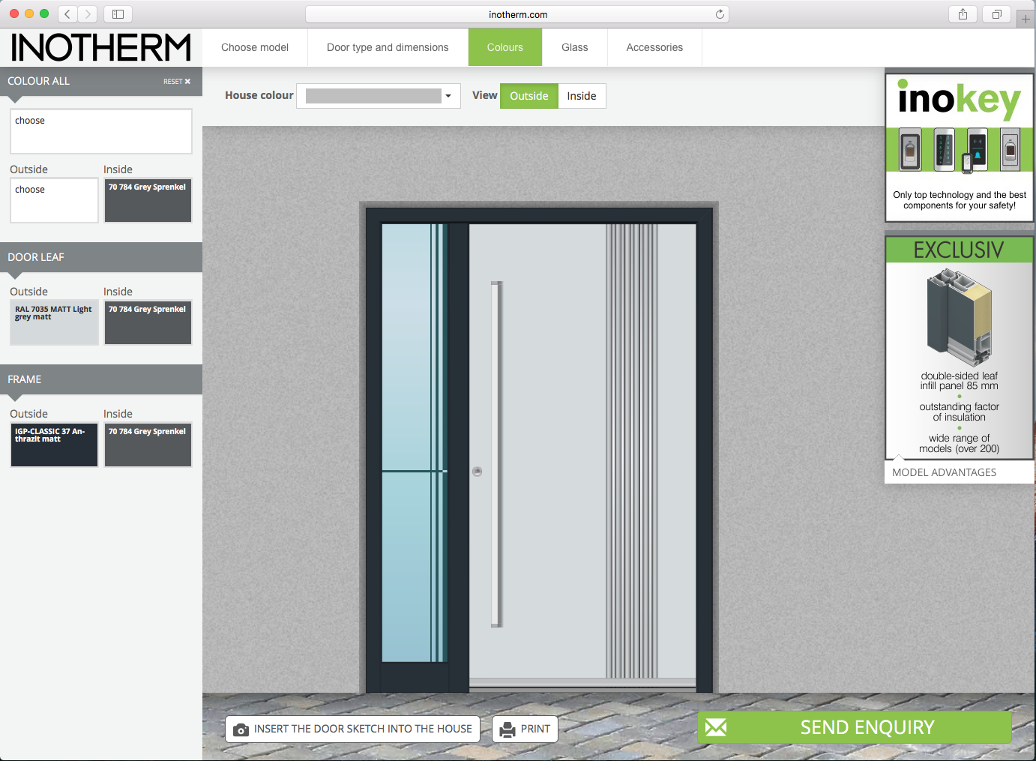The width and height of the screenshot is (1036, 761).
Task: Click the INOTHERM logo
Action: tap(101, 47)
